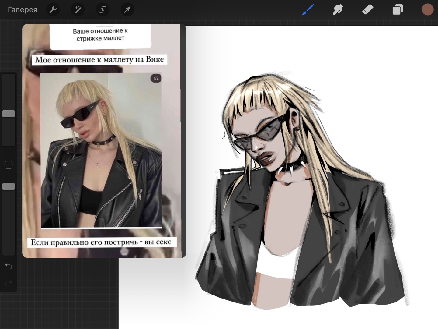This screenshot has height=329, width=438.
Task: Undo the last stroke with the undo arrow
Action: click(9, 267)
